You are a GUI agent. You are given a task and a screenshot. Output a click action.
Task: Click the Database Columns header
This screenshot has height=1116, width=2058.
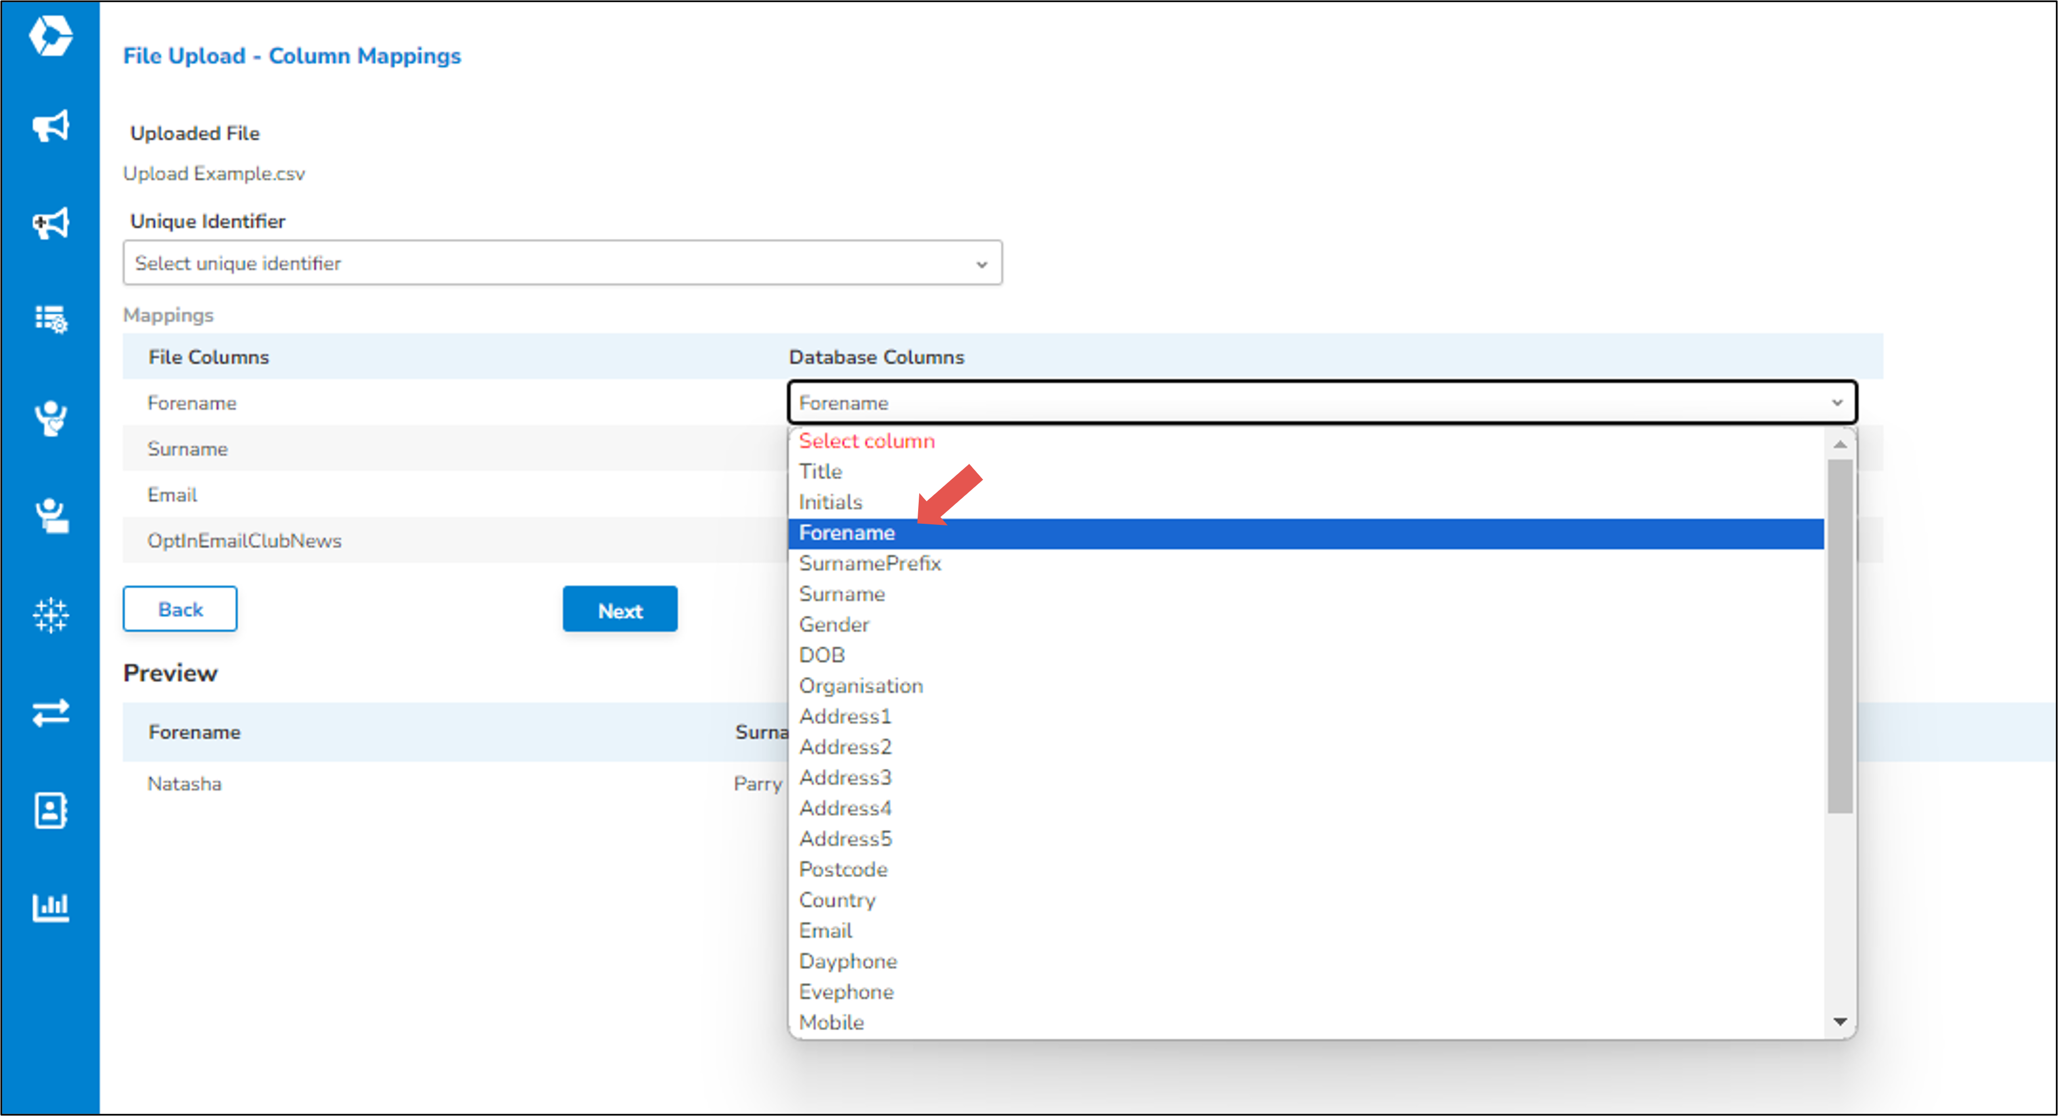pyautogui.click(x=877, y=357)
